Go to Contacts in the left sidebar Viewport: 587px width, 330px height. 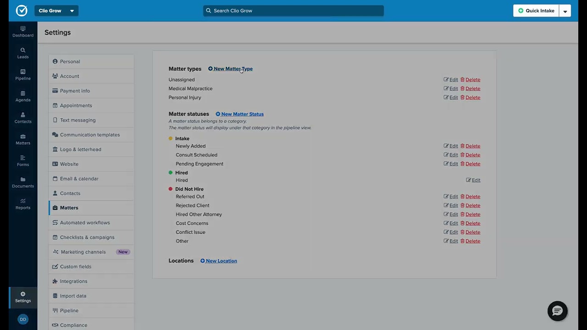(x=23, y=118)
